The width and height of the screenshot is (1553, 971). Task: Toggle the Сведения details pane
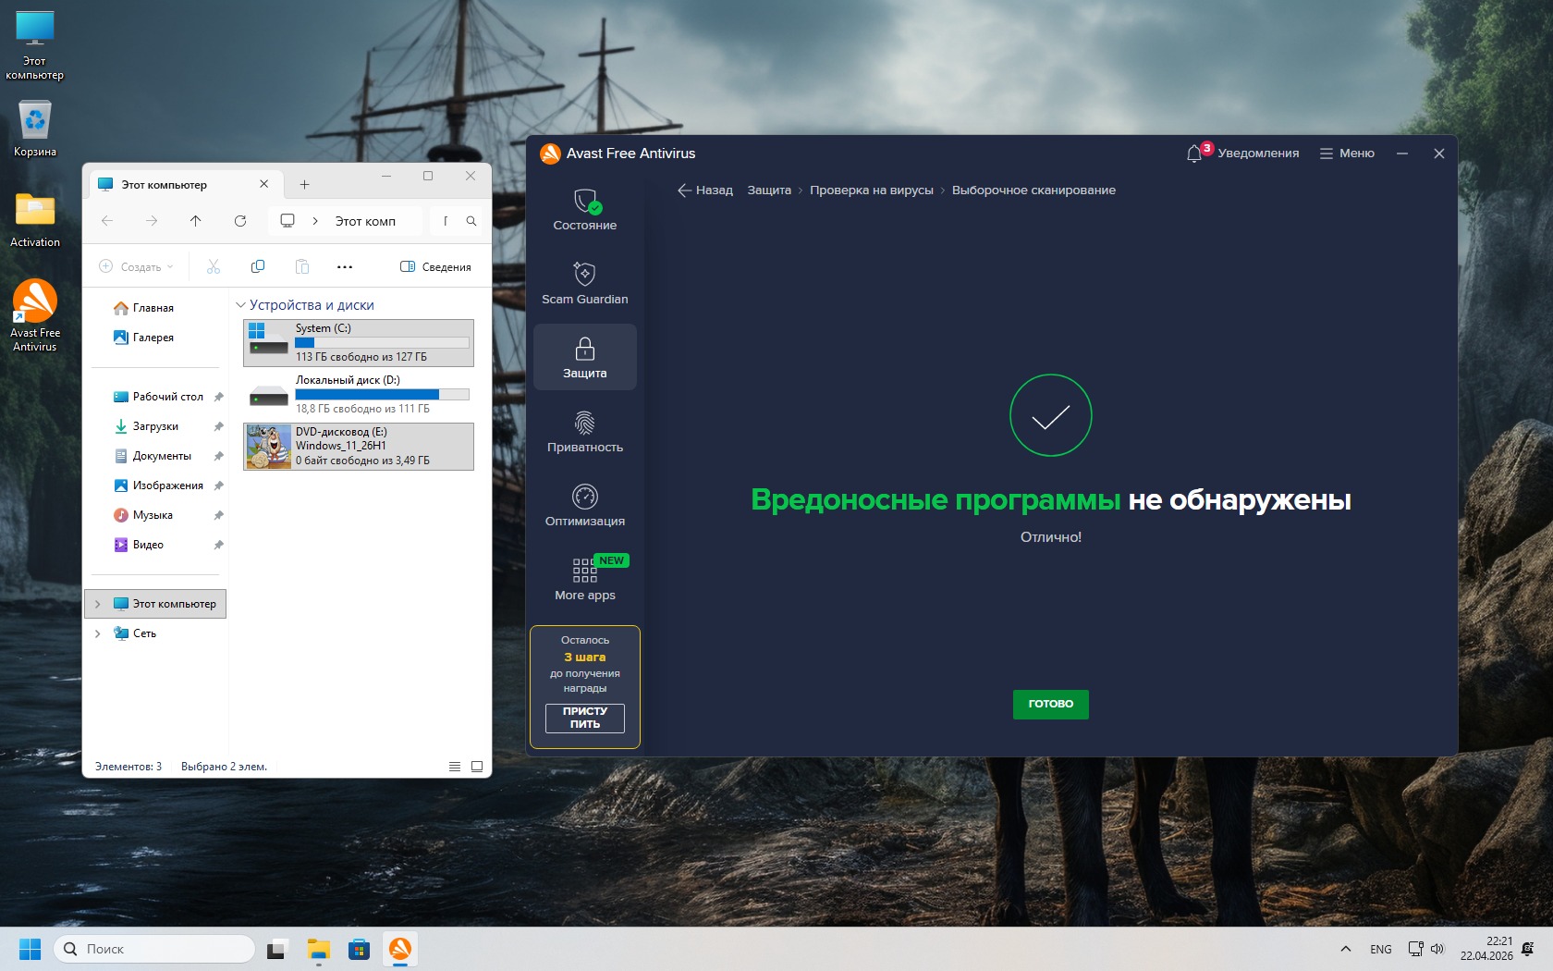435,267
